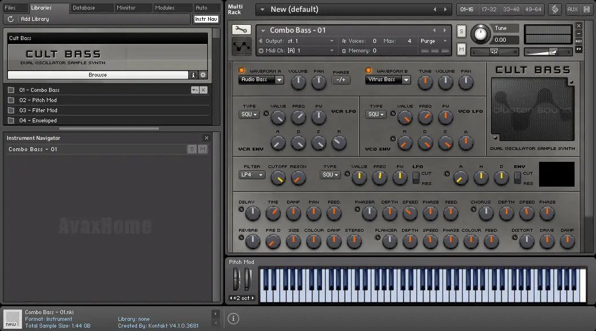The image size is (596, 331).
Task: Click the Instr Nav button
Action: click(206, 19)
